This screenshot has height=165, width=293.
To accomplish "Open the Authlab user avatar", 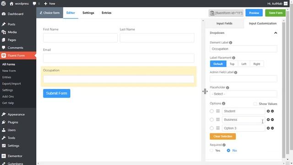I will [x=286, y=4].
